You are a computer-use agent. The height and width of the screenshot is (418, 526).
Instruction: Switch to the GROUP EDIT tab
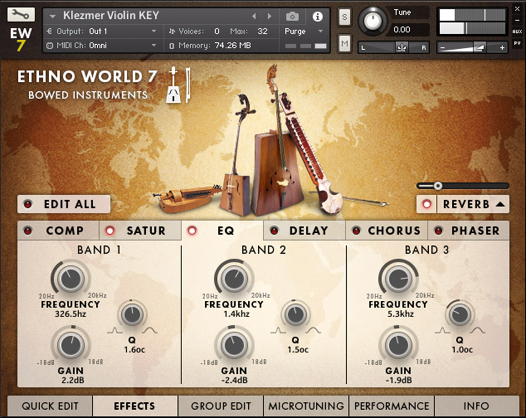point(221,406)
